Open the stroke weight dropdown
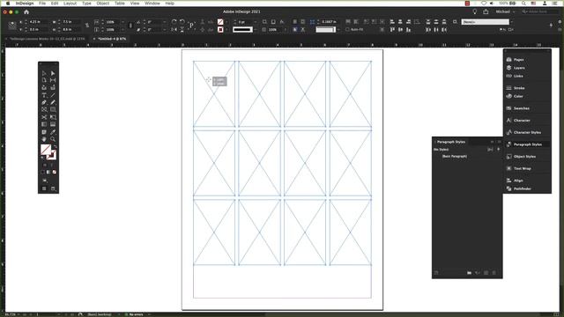 point(256,22)
